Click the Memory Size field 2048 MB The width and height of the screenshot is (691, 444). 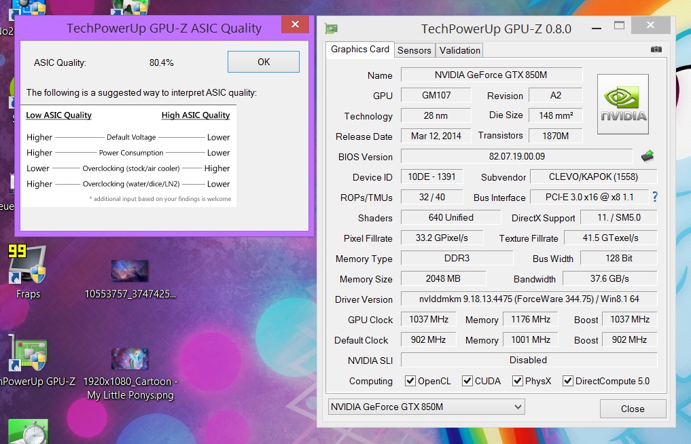[443, 278]
